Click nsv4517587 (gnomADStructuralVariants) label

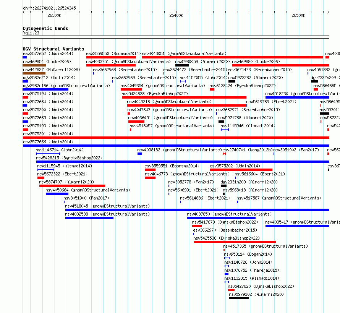pos(279,198)
